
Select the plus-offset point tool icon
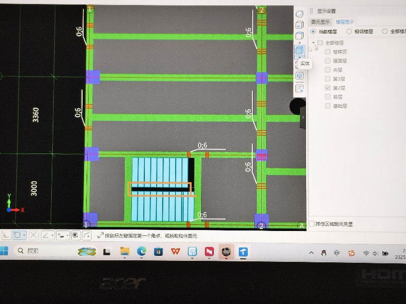tap(61, 235)
